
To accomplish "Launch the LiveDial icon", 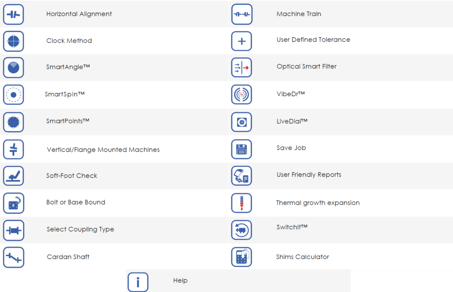I will point(242,122).
